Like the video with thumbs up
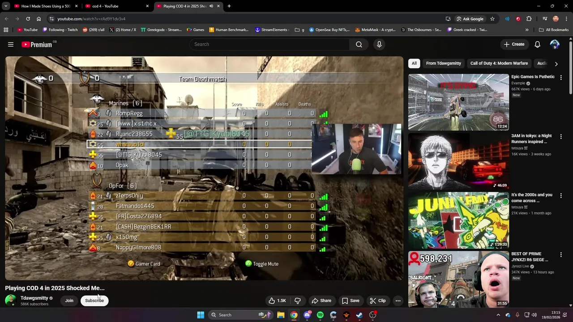 (277, 301)
